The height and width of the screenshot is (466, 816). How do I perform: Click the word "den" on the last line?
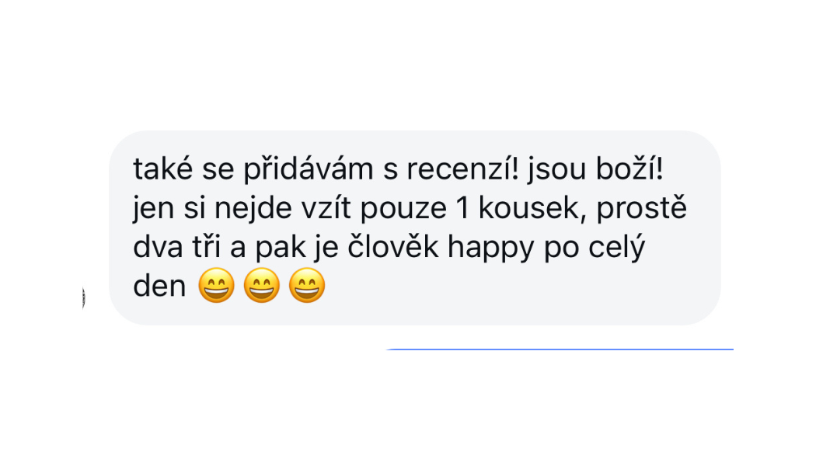click(x=159, y=286)
